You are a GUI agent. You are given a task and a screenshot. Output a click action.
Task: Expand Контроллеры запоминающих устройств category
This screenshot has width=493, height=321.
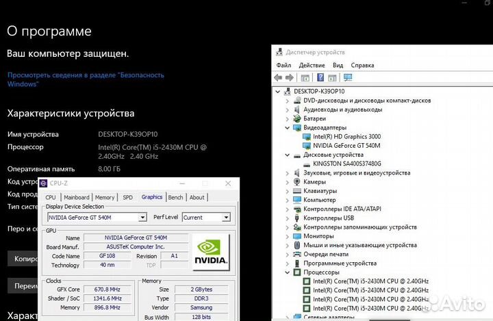coord(287,227)
